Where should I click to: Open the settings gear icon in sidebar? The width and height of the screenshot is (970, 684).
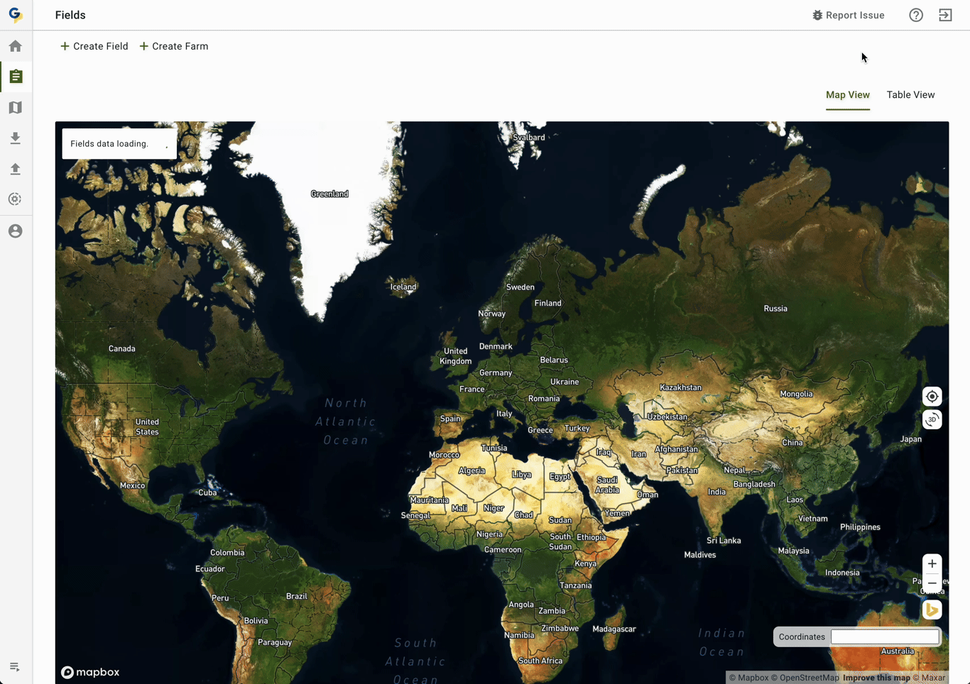coord(16,199)
